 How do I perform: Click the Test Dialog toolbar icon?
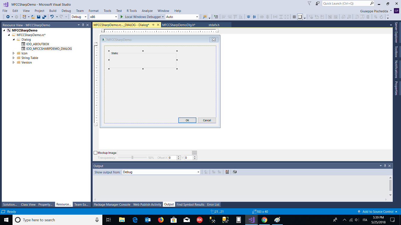[216, 17]
